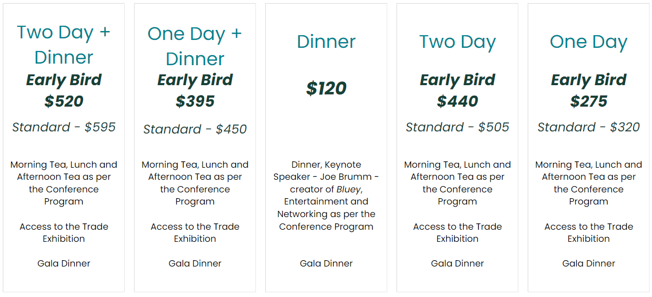Click the "Standard - $320" text
The height and width of the screenshot is (297, 652).
pos(588,127)
